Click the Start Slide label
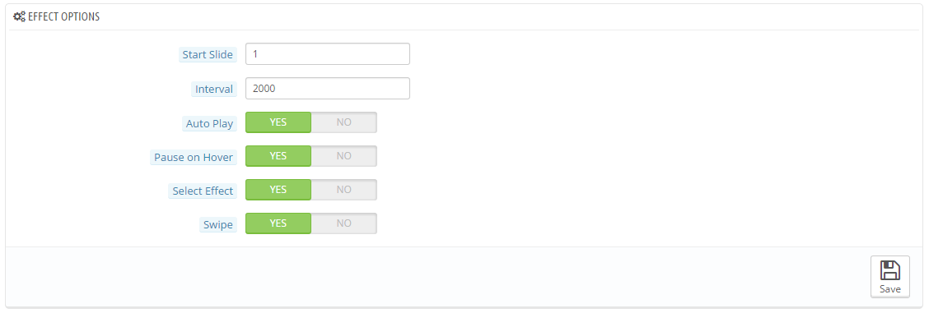929x313 pixels. click(208, 55)
